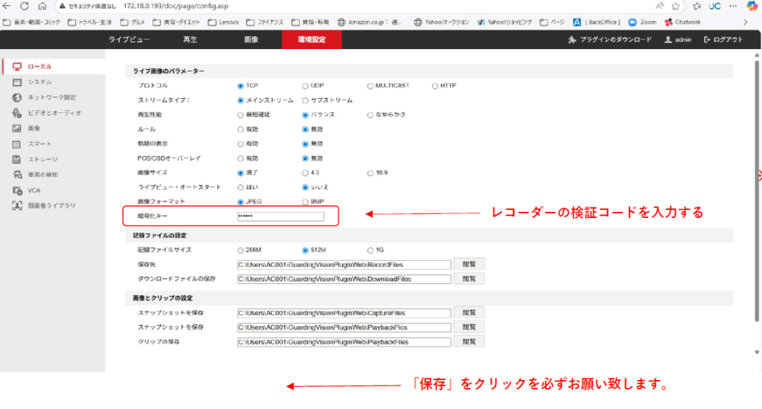Select the UDP protocol radio button
The height and width of the screenshot is (409, 762).
305,86
